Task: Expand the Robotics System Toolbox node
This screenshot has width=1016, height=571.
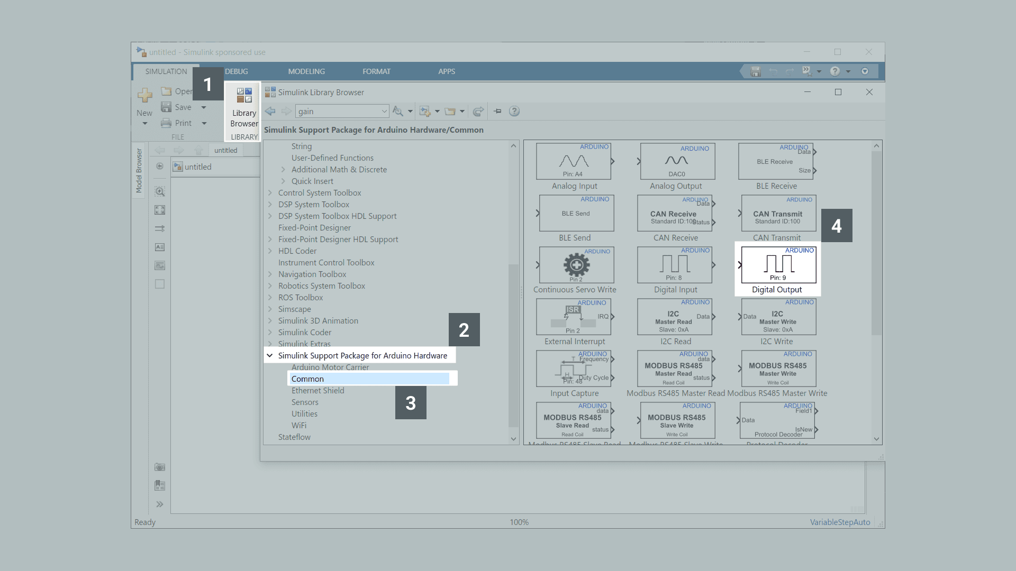Action: tap(270, 286)
